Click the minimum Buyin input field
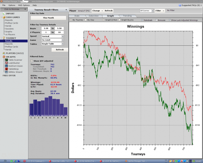The width and height of the screenshot is (203, 163). (46, 29)
